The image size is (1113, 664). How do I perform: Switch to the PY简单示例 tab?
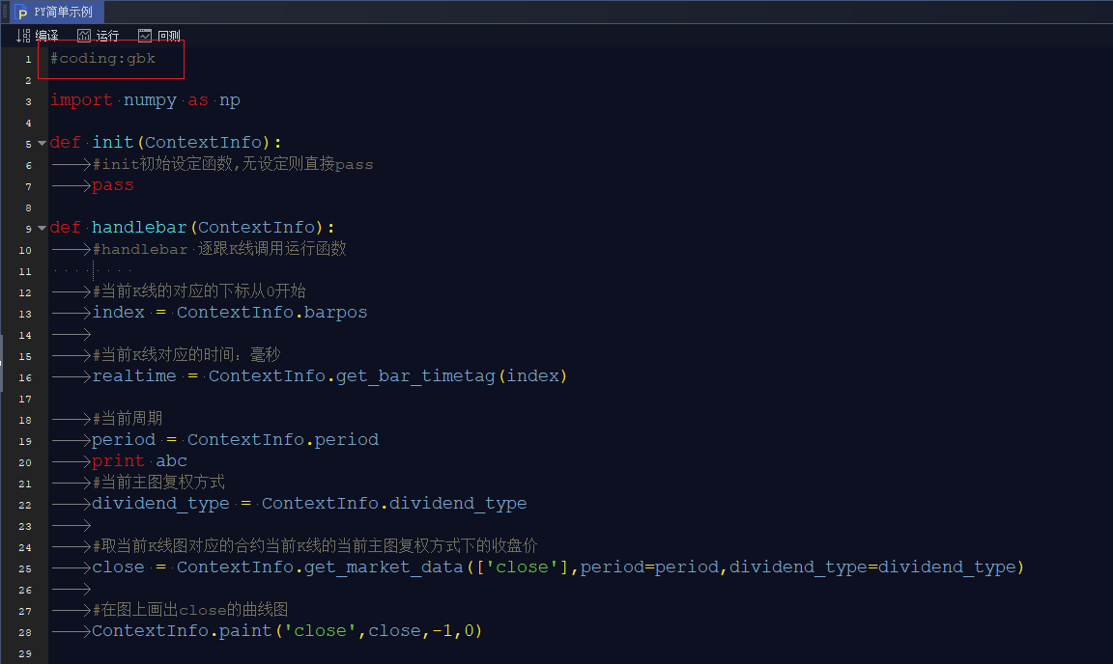64,13
